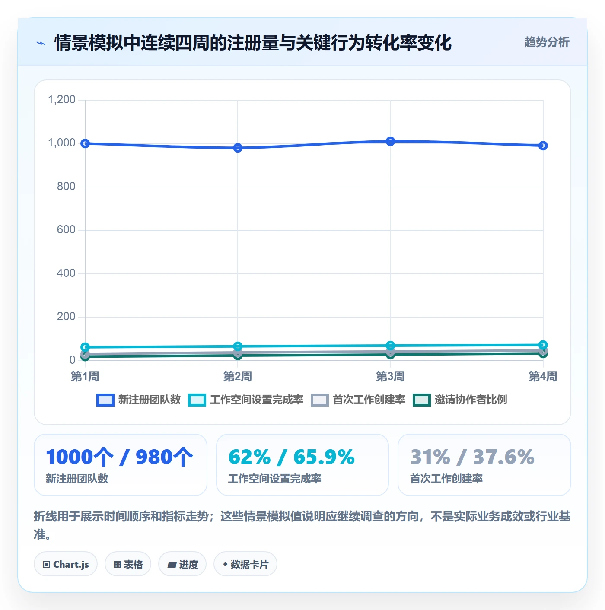The height and width of the screenshot is (610, 605).
Task: Click the chart title heading text
Action: coord(253,43)
